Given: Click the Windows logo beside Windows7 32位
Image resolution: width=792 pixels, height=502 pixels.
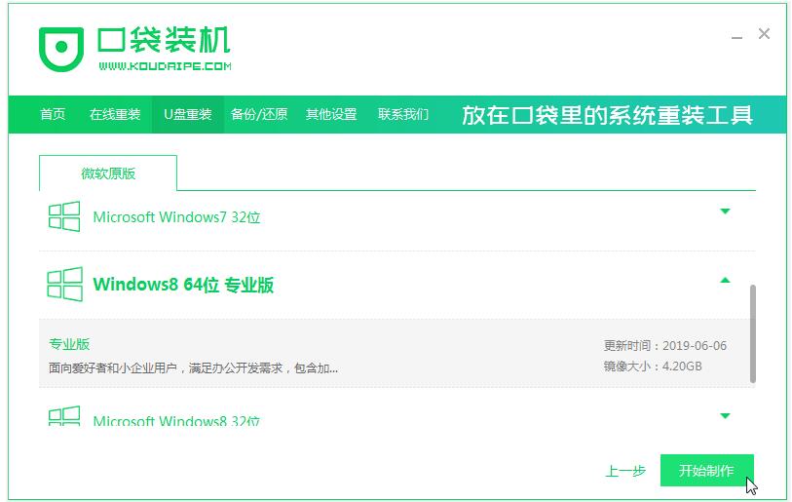Looking at the screenshot, I should [x=64, y=216].
